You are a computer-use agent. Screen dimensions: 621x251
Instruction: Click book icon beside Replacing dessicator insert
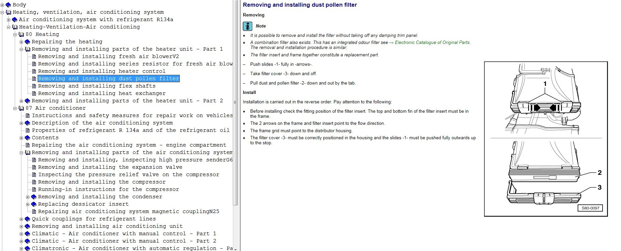click(x=34, y=204)
